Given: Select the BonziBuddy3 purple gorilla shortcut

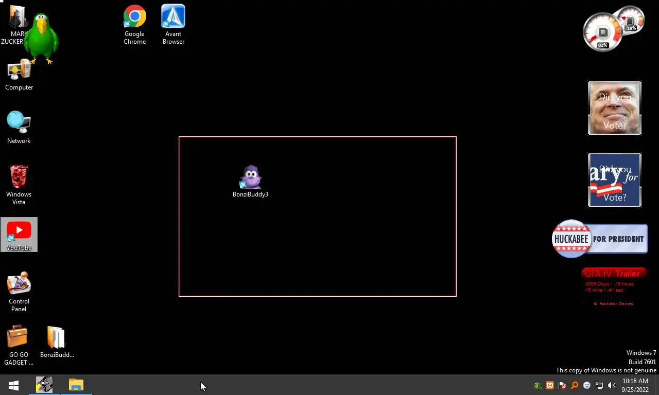Looking at the screenshot, I should click(251, 181).
